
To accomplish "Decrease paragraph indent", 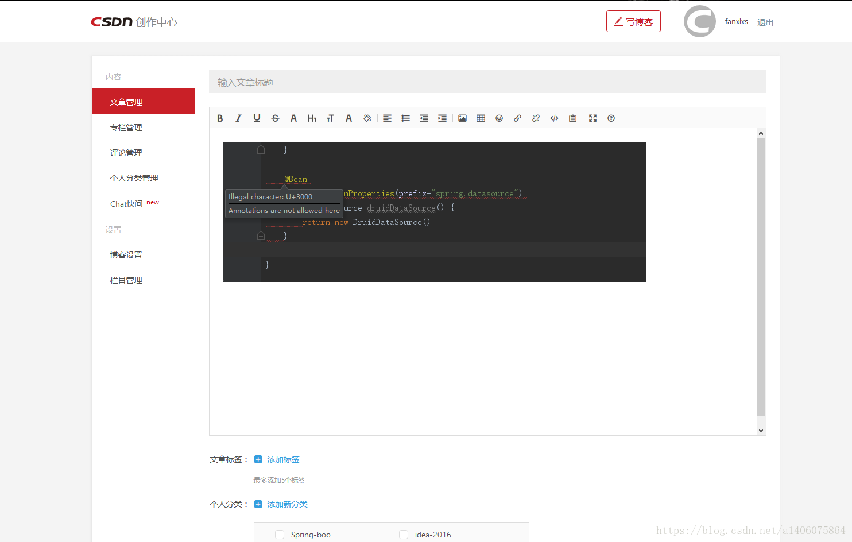I will [424, 118].
